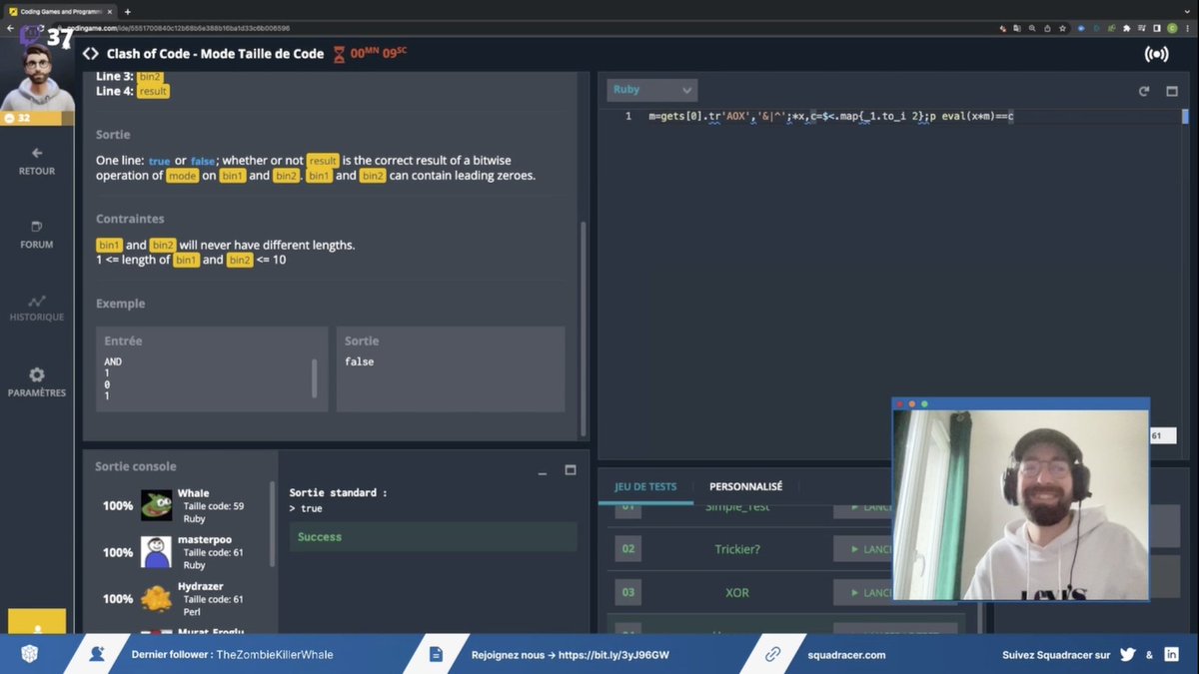Click the 'result' tag on Line 4
Image resolution: width=1199 pixels, height=674 pixels.
click(x=153, y=91)
